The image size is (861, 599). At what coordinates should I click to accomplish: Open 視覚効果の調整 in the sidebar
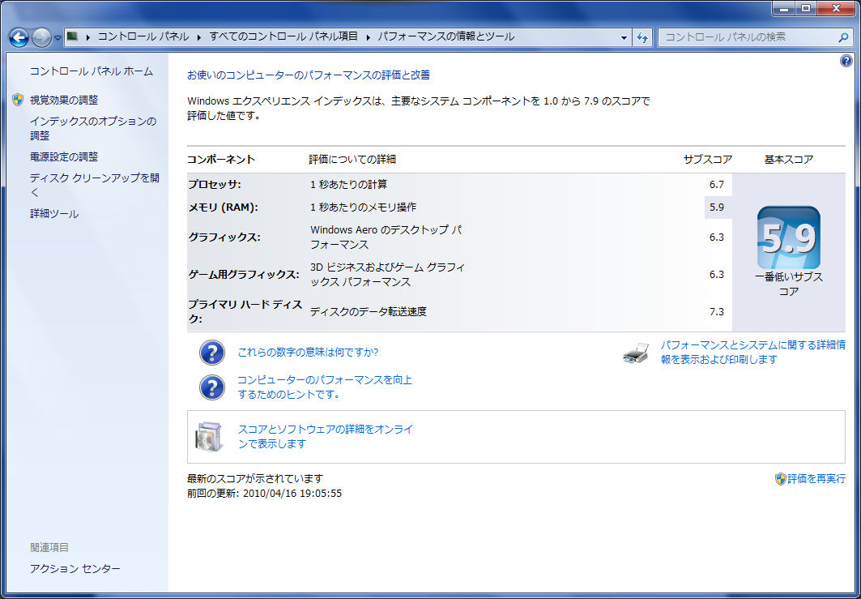64,100
